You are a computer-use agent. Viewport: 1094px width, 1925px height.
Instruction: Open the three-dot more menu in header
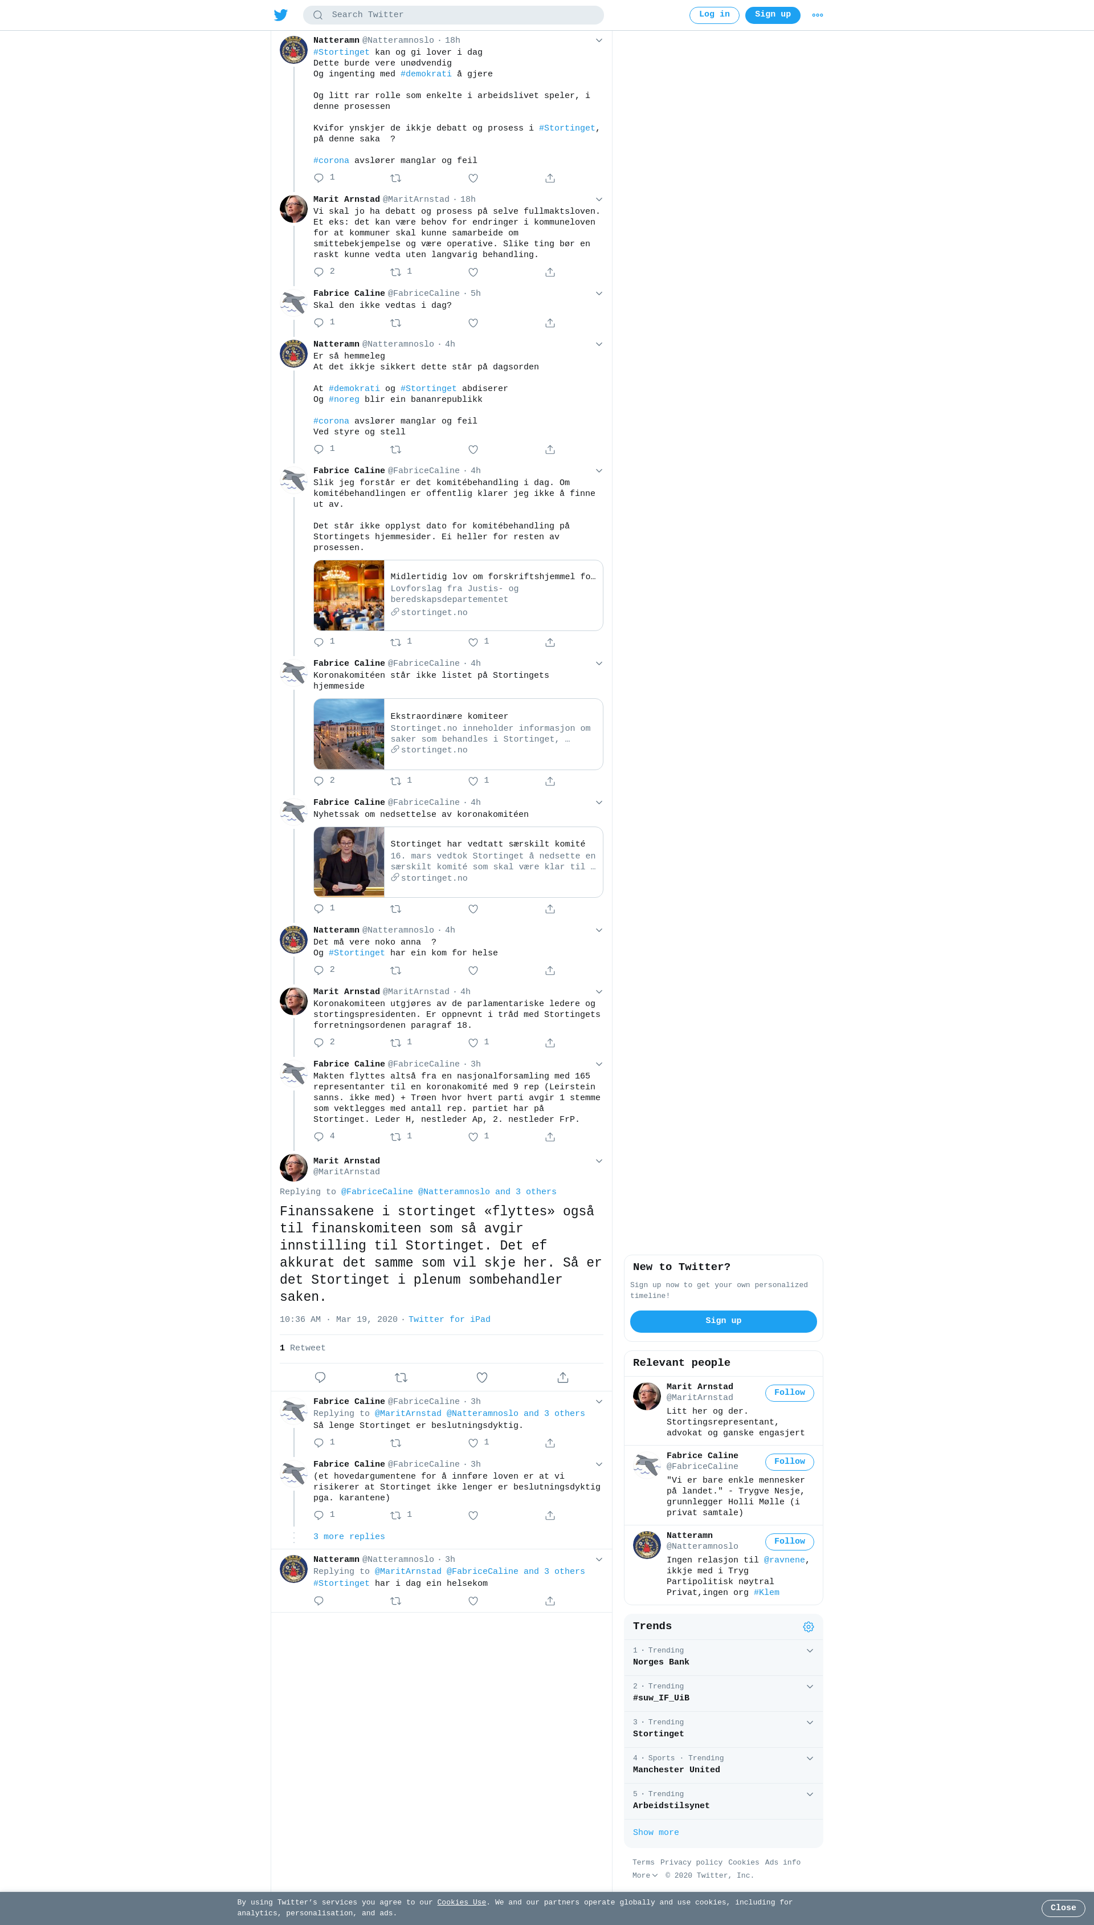click(818, 15)
